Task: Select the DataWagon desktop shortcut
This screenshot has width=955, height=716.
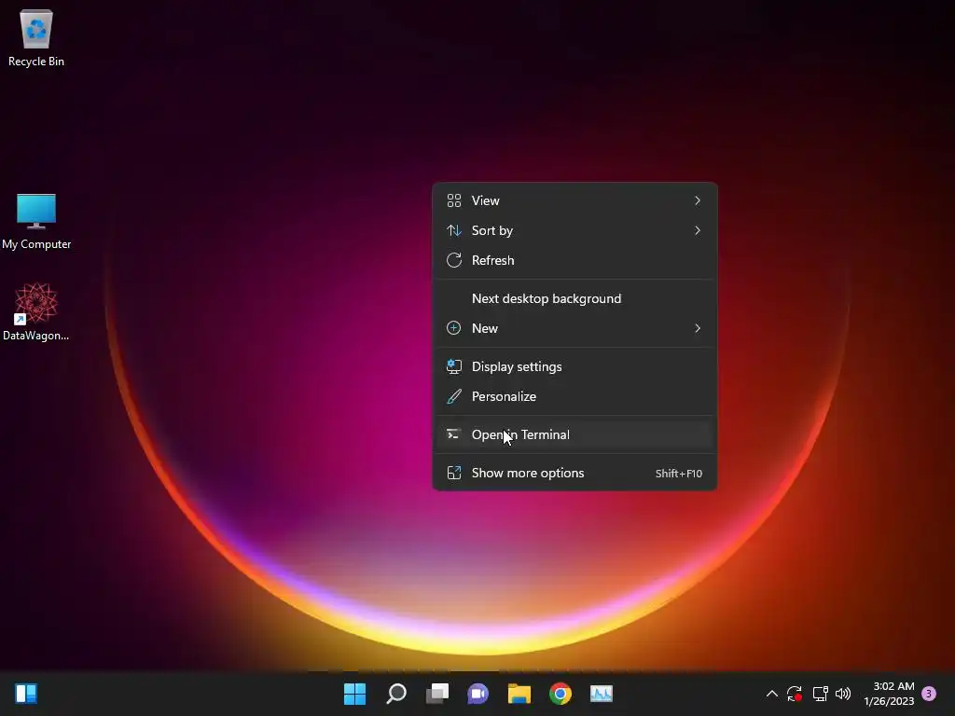Action: (x=36, y=311)
